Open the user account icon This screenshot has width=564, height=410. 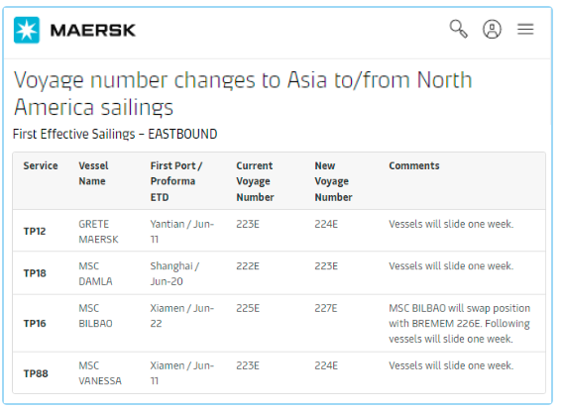click(492, 29)
